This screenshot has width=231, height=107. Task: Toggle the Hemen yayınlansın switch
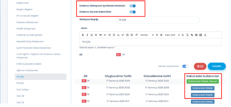click(186, 66)
